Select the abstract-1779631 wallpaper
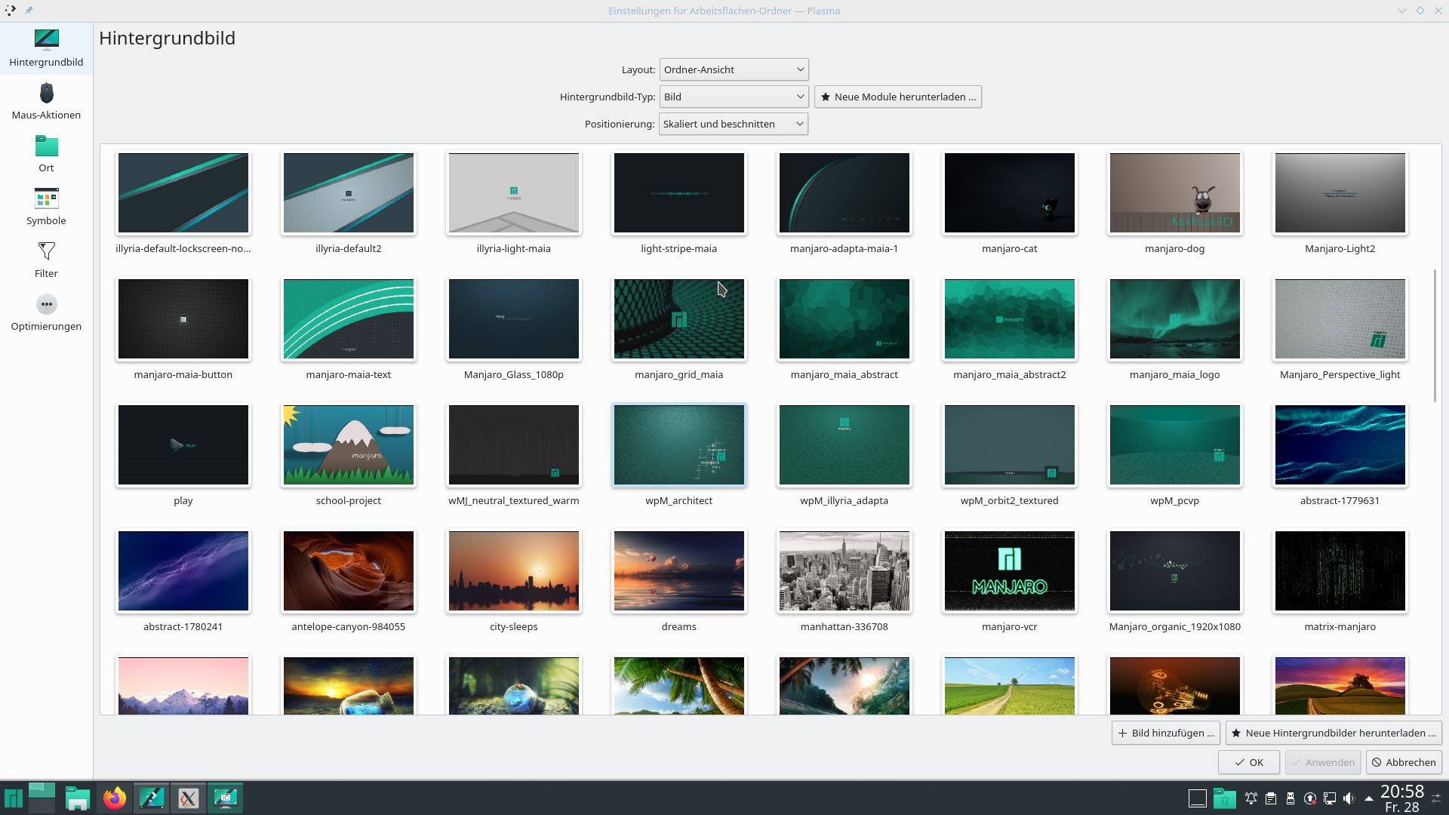Image resolution: width=1449 pixels, height=815 pixels. (x=1340, y=445)
